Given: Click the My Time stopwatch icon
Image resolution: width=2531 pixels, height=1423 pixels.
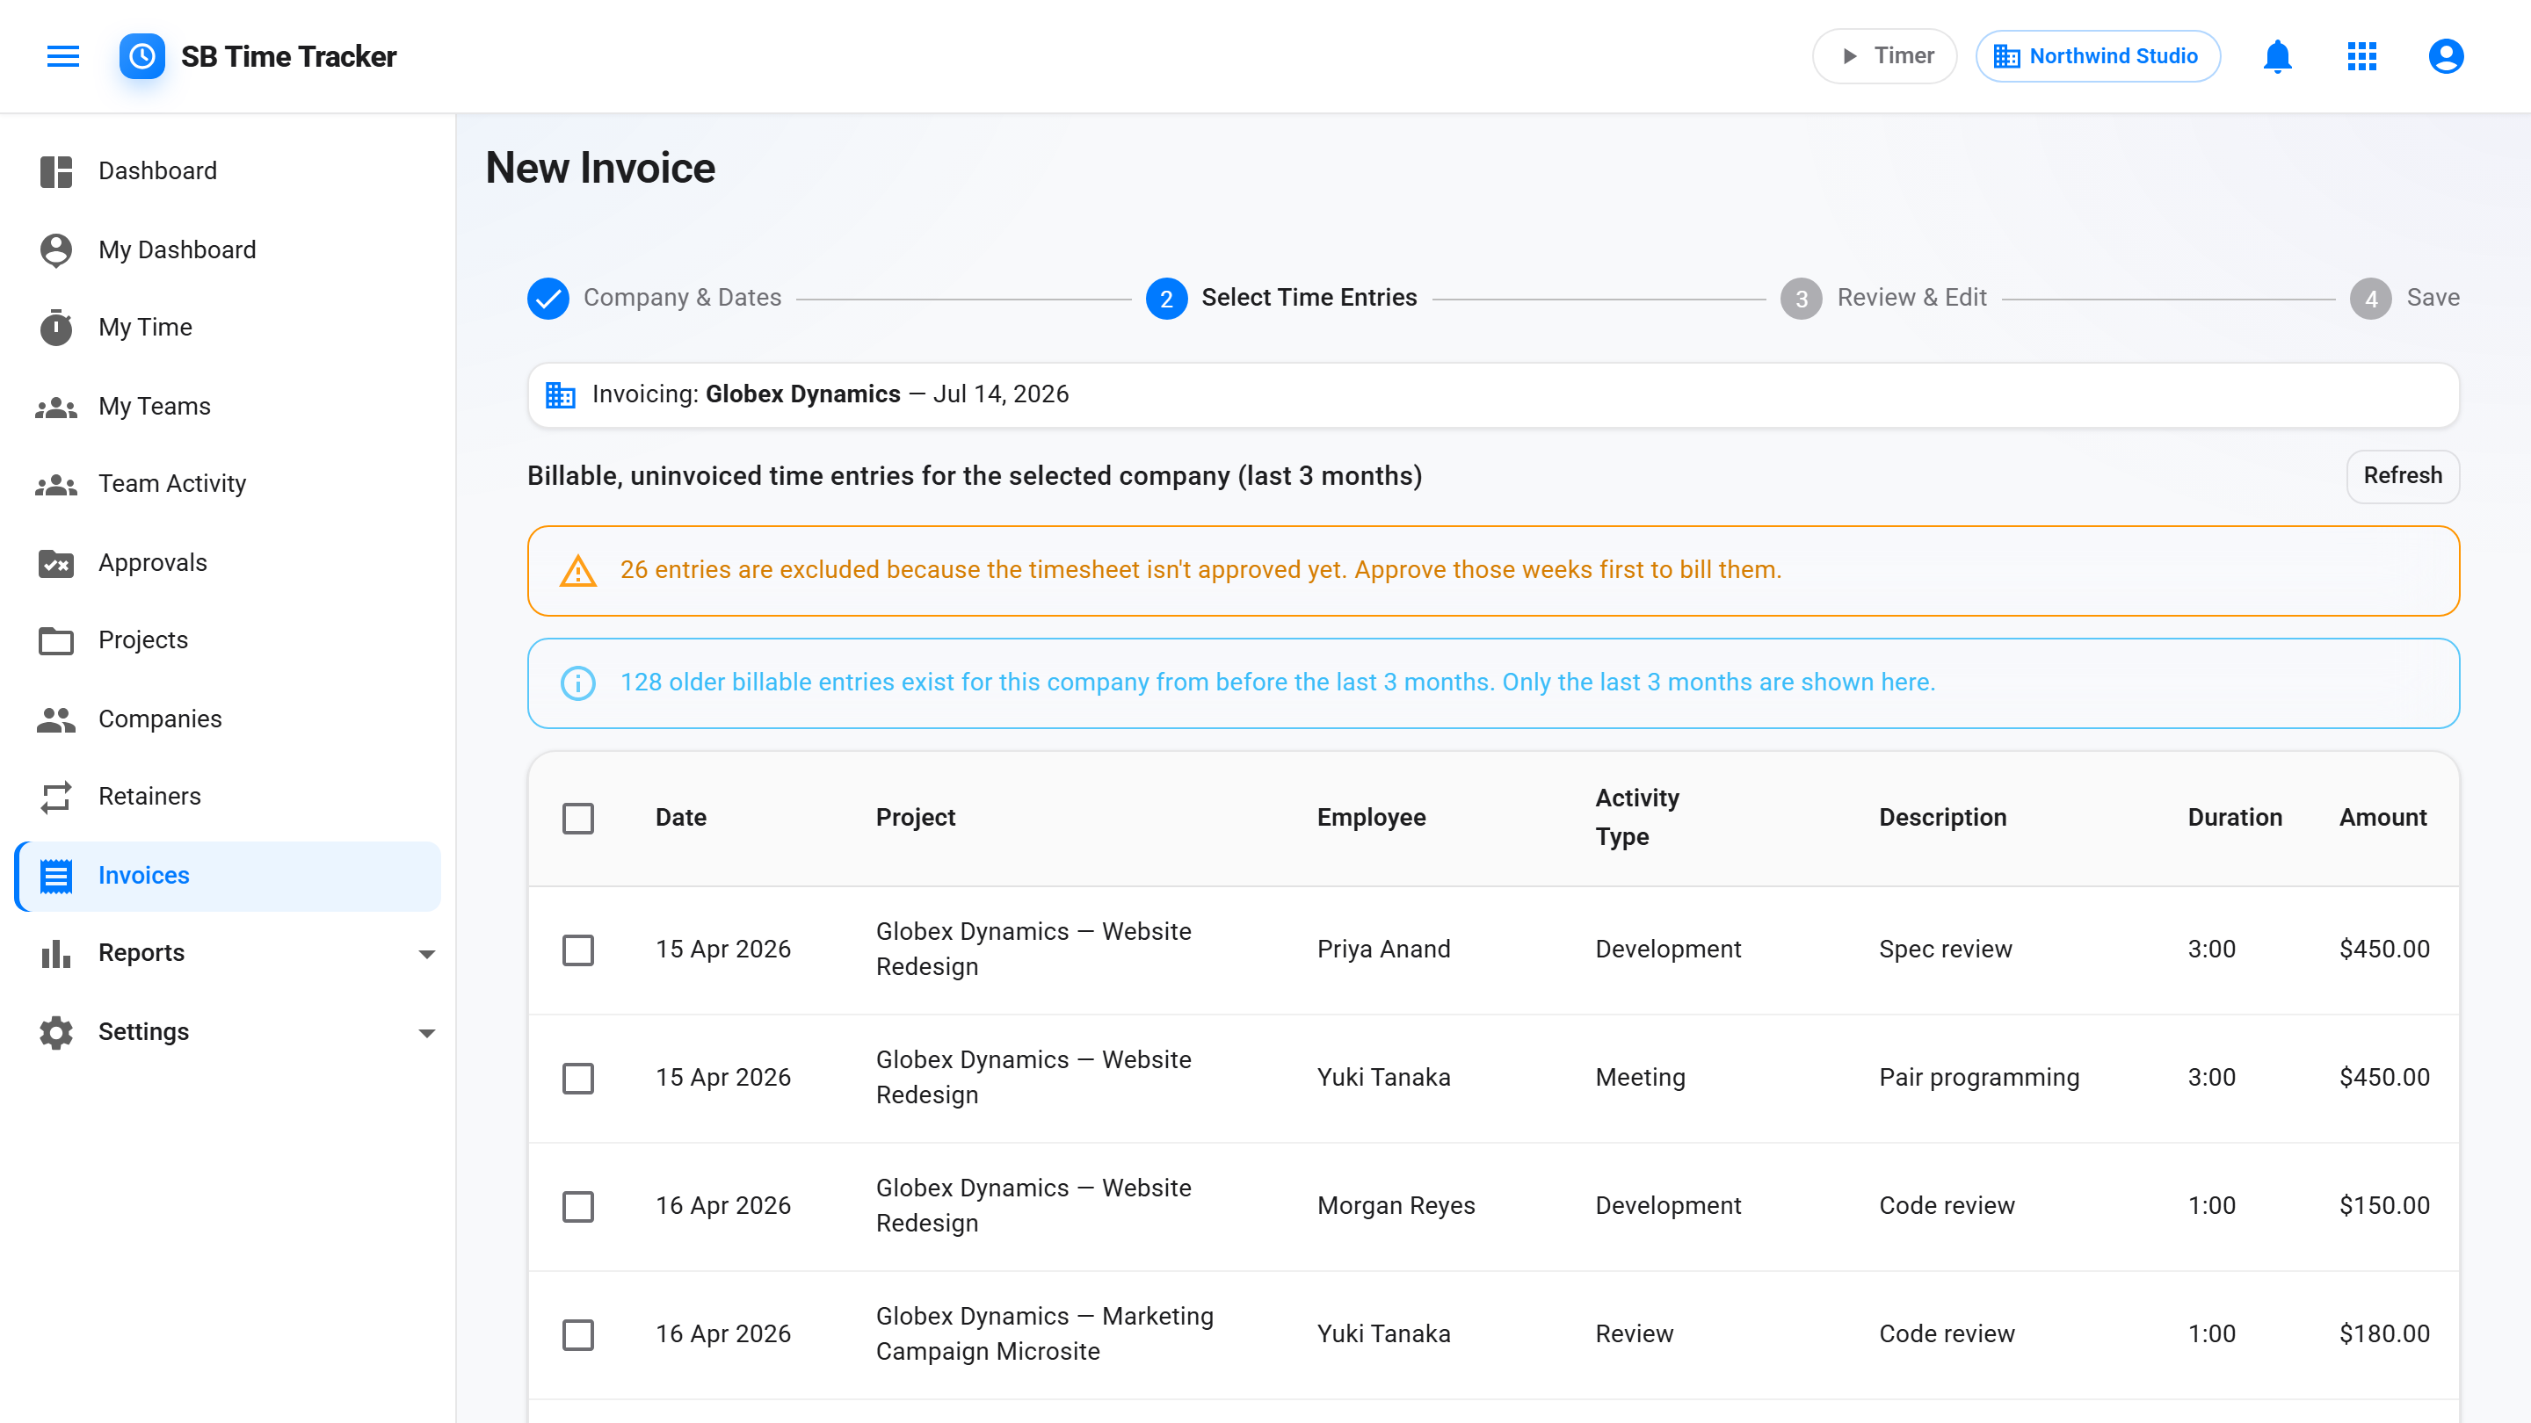Looking at the screenshot, I should click(56, 327).
